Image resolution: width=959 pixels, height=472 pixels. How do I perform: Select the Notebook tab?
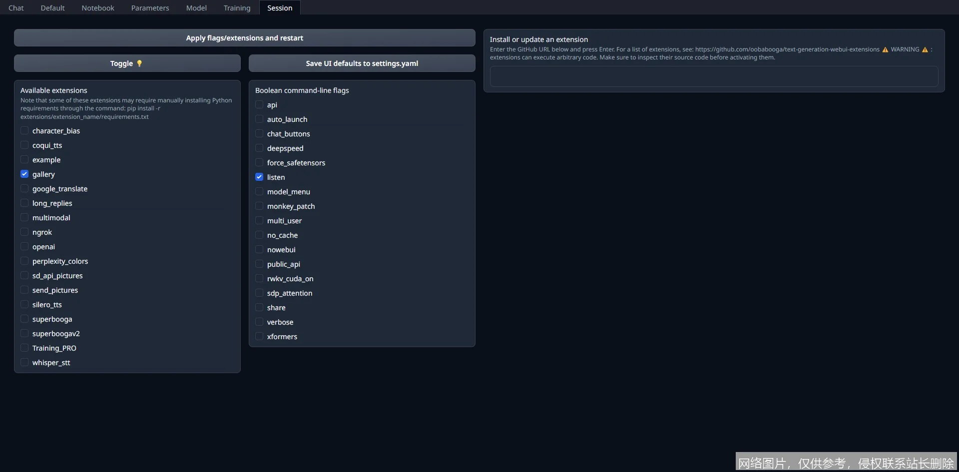(98, 8)
